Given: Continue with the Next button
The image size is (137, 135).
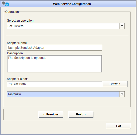Looking at the screenshot, I should (81, 115).
